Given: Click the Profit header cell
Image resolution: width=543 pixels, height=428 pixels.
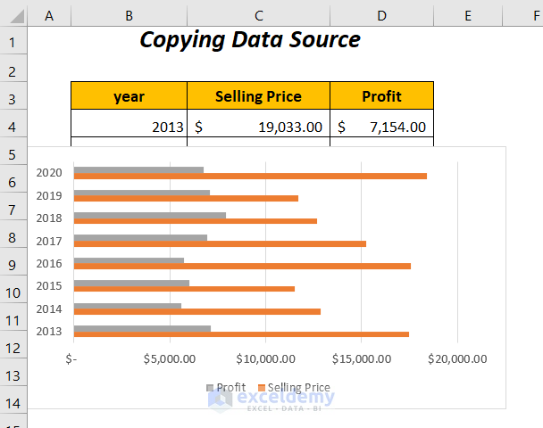Looking at the screenshot, I should [x=381, y=95].
